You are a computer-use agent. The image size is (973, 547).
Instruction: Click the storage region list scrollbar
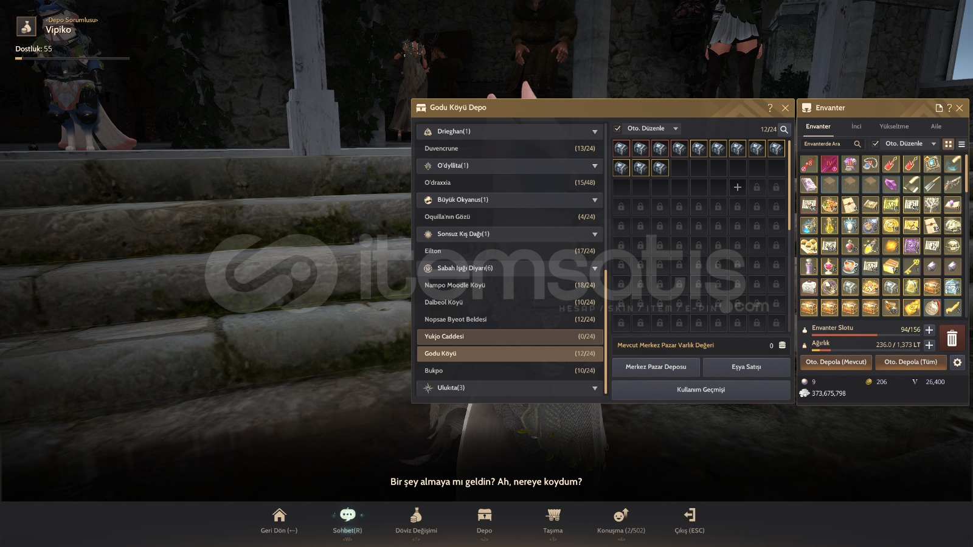(x=605, y=331)
